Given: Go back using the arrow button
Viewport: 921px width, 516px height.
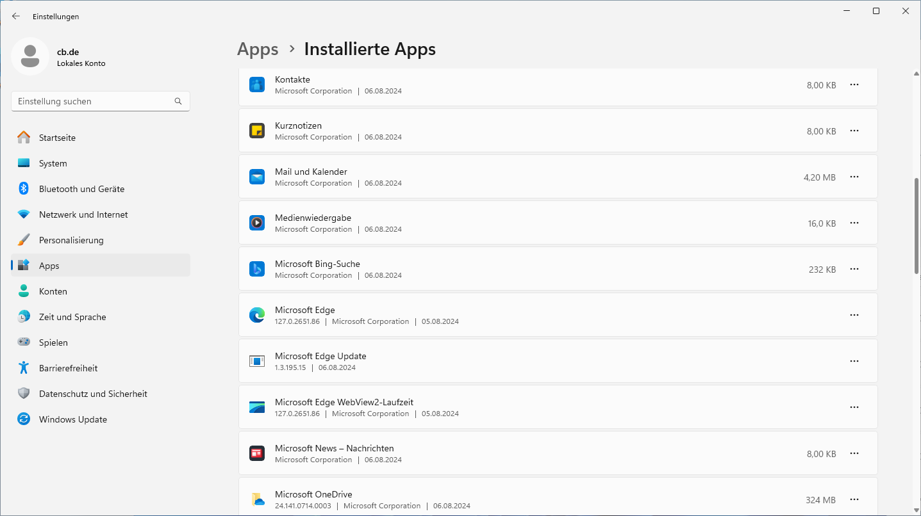Looking at the screenshot, I should coord(16,16).
